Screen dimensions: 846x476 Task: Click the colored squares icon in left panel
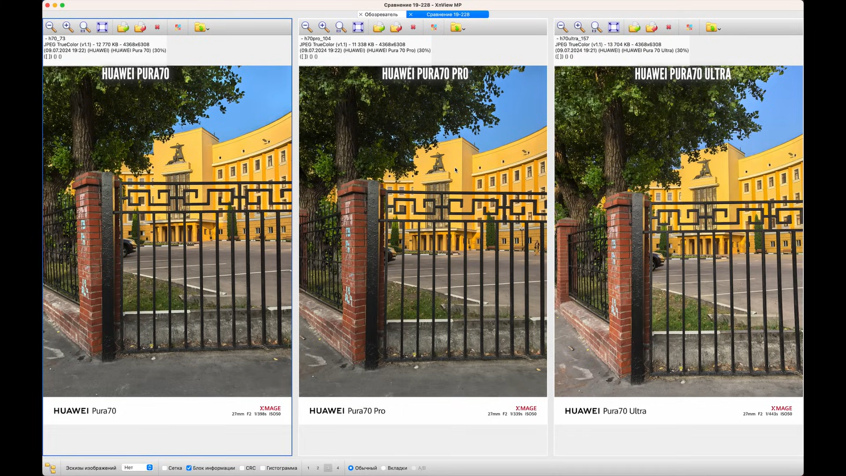[178, 27]
